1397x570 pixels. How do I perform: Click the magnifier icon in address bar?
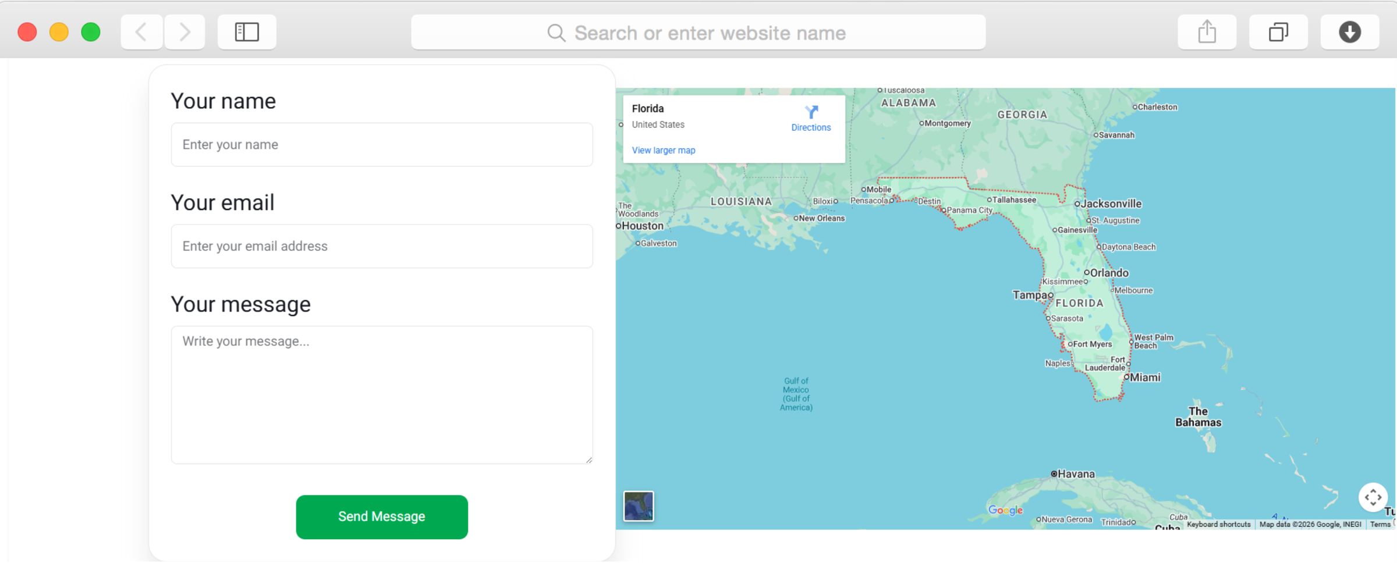(556, 33)
